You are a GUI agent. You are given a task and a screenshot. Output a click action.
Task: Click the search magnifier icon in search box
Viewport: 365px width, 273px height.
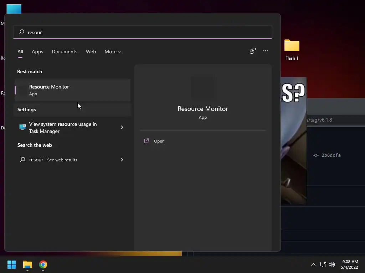coord(21,32)
